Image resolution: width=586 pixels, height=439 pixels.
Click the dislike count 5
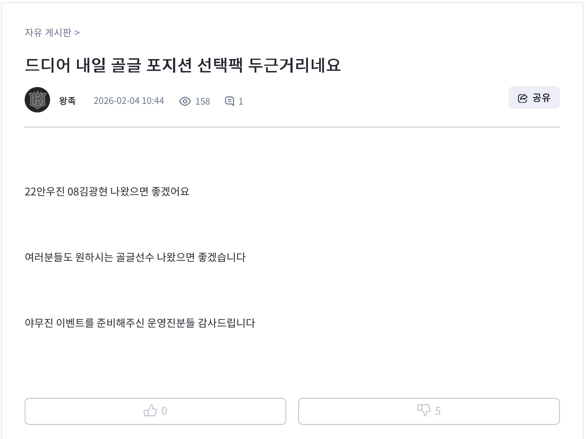click(x=438, y=411)
